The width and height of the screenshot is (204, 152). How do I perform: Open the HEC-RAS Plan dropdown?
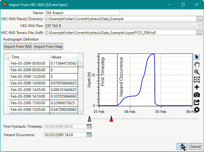pyautogui.click(x=124, y=26)
